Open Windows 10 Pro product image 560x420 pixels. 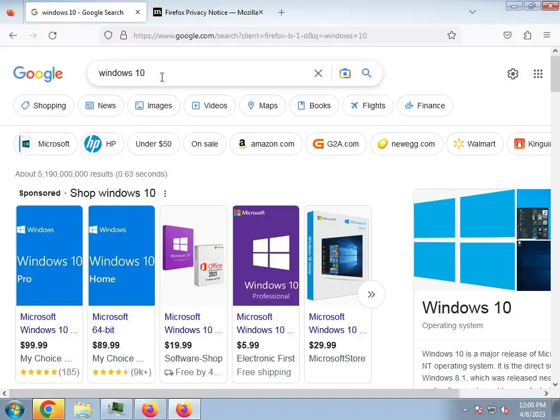pyautogui.click(x=49, y=256)
